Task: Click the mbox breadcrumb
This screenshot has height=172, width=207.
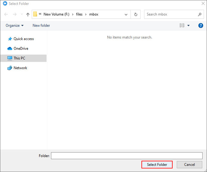Action: [x=94, y=14]
